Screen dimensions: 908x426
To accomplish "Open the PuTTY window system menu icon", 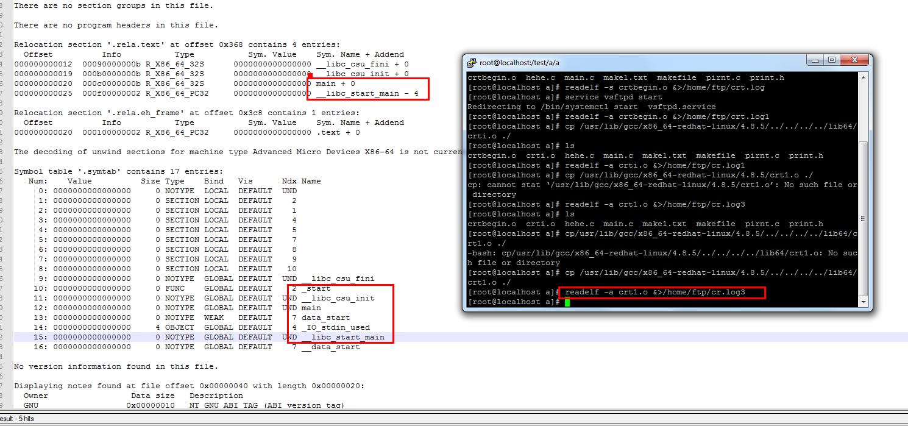I will (472, 62).
